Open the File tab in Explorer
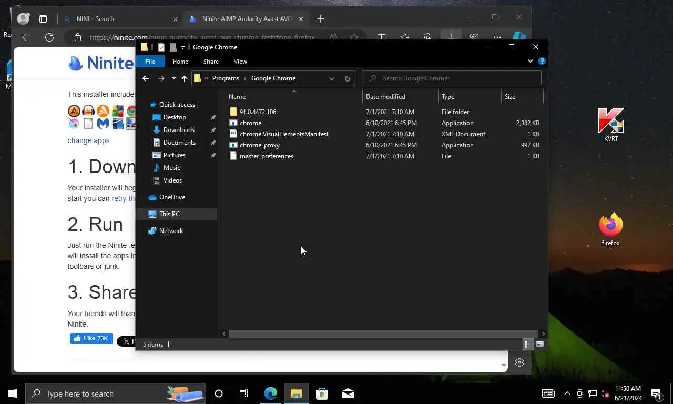 pyautogui.click(x=150, y=62)
